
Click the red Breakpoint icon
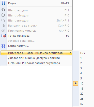point(4,36)
